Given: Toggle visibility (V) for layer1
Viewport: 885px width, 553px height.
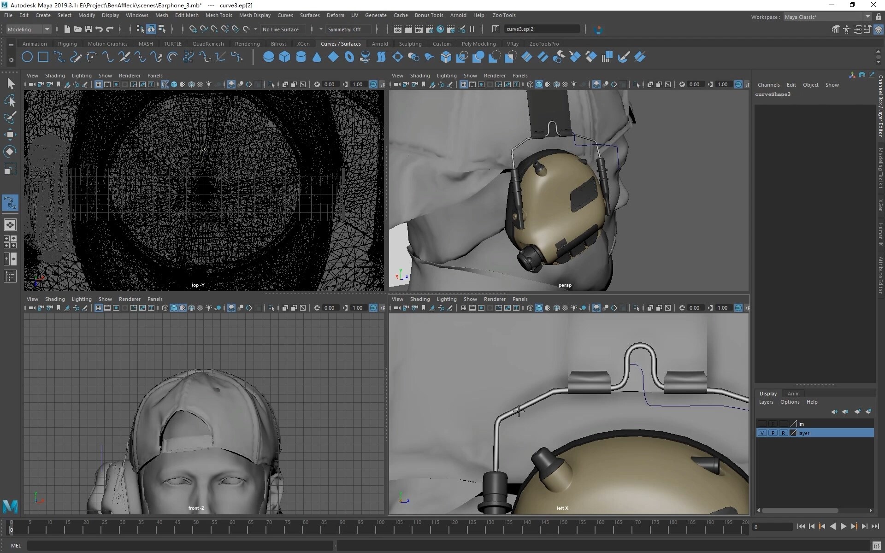Looking at the screenshot, I should point(762,433).
